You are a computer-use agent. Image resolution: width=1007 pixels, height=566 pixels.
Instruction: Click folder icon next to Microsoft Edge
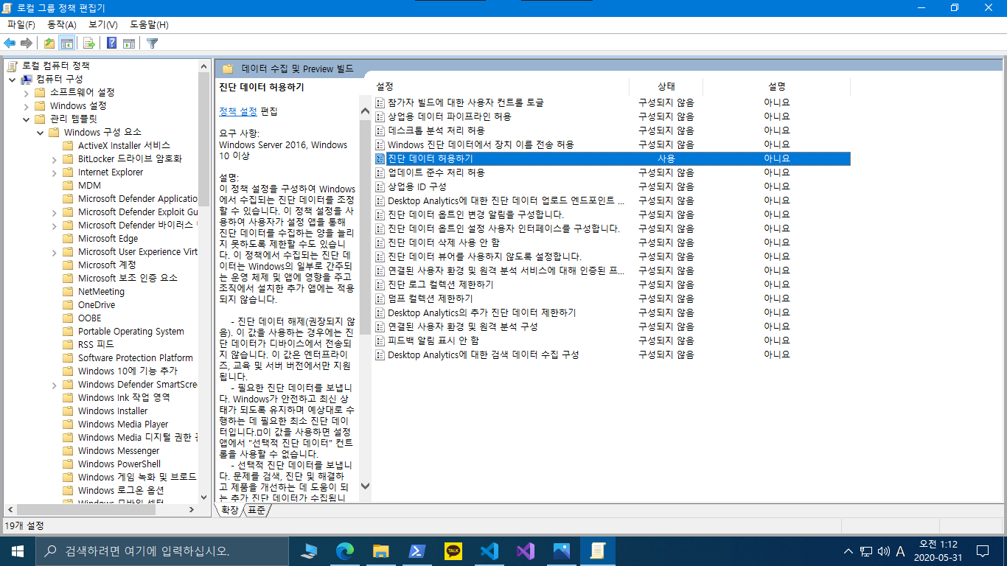point(68,238)
